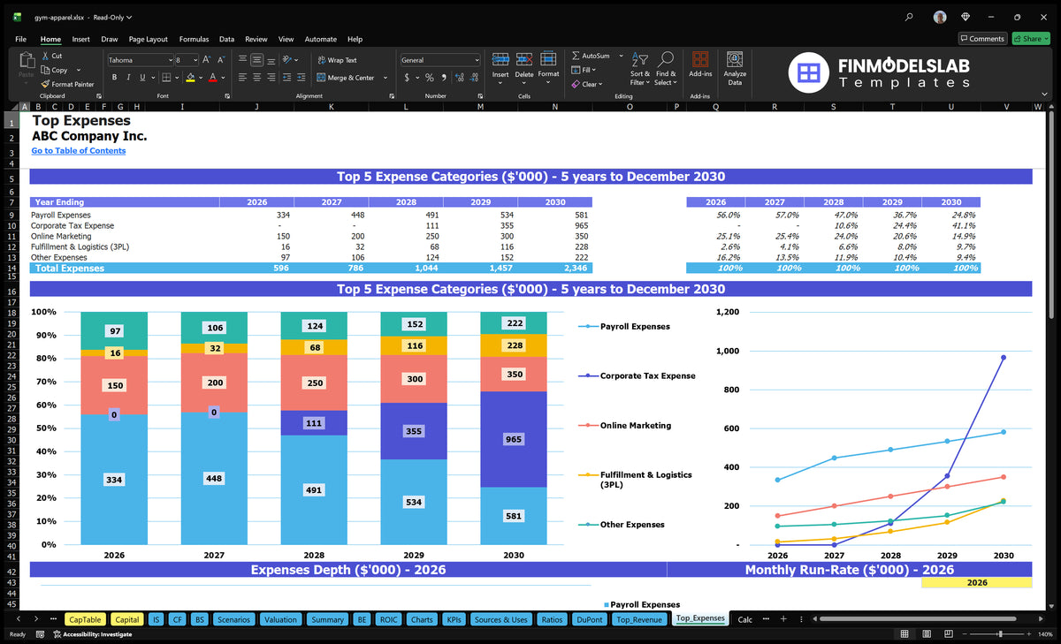
Task: Open the Formulas ribbon tab
Action: [x=194, y=39]
